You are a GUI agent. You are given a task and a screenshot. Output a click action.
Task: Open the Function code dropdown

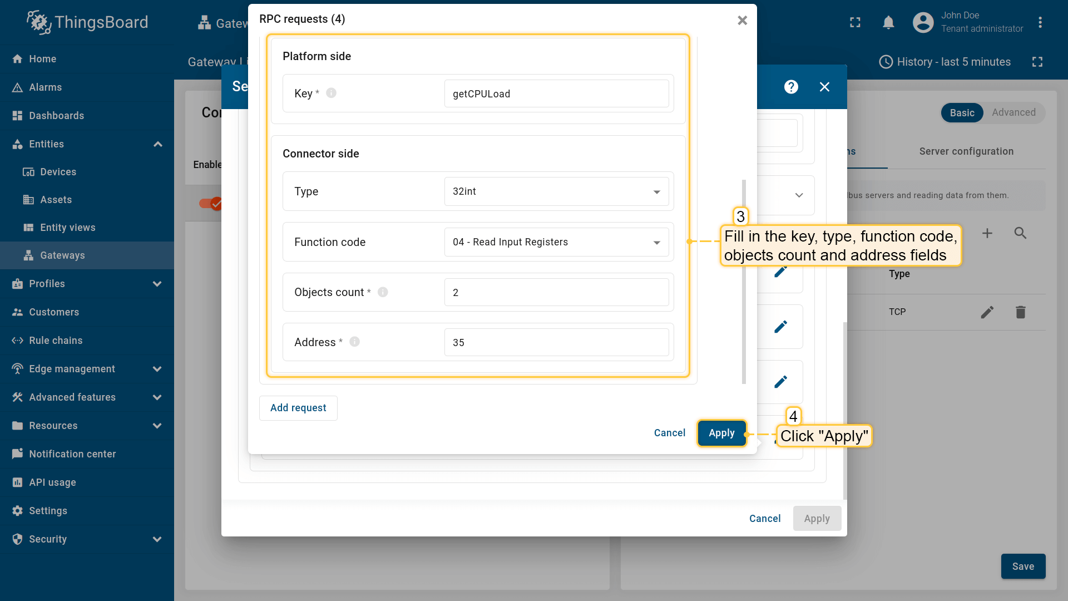point(556,242)
